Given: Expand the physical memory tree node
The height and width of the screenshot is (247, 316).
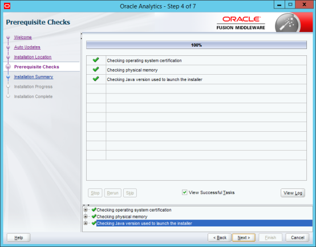Looking at the screenshot, I should [86, 217].
